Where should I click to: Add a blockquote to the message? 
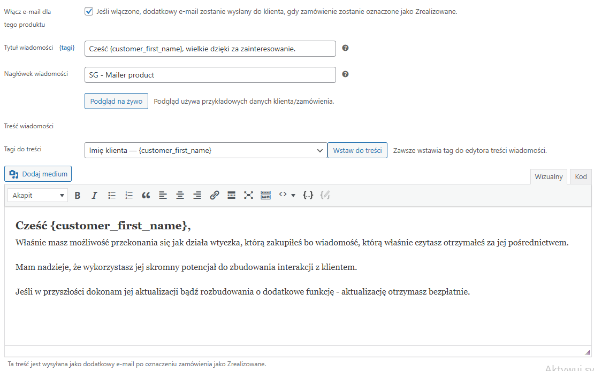pyautogui.click(x=146, y=196)
